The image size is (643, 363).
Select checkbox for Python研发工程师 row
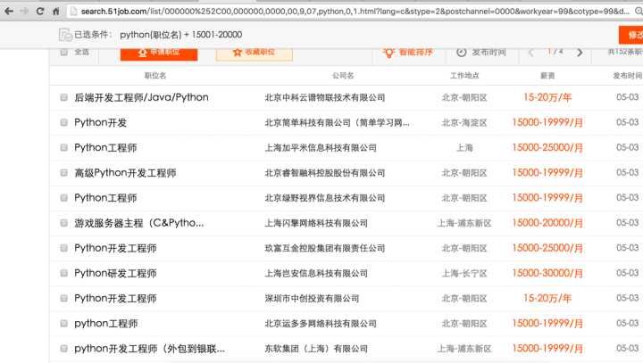[x=63, y=273]
